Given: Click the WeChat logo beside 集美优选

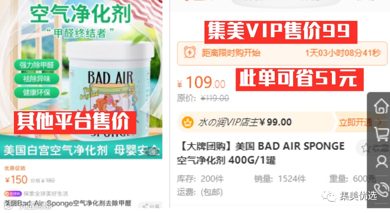Looking at the screenshot, I should tap(328, 196).
